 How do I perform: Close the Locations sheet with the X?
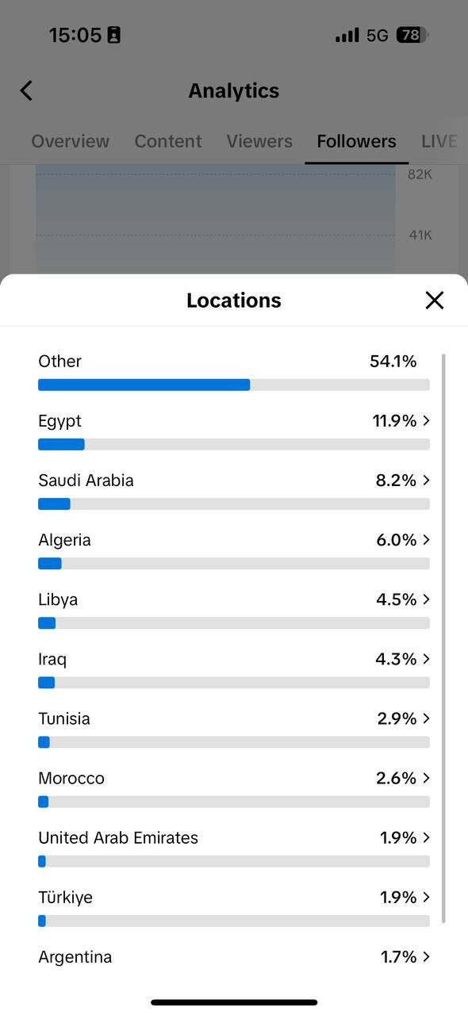(x=435, y=300)
